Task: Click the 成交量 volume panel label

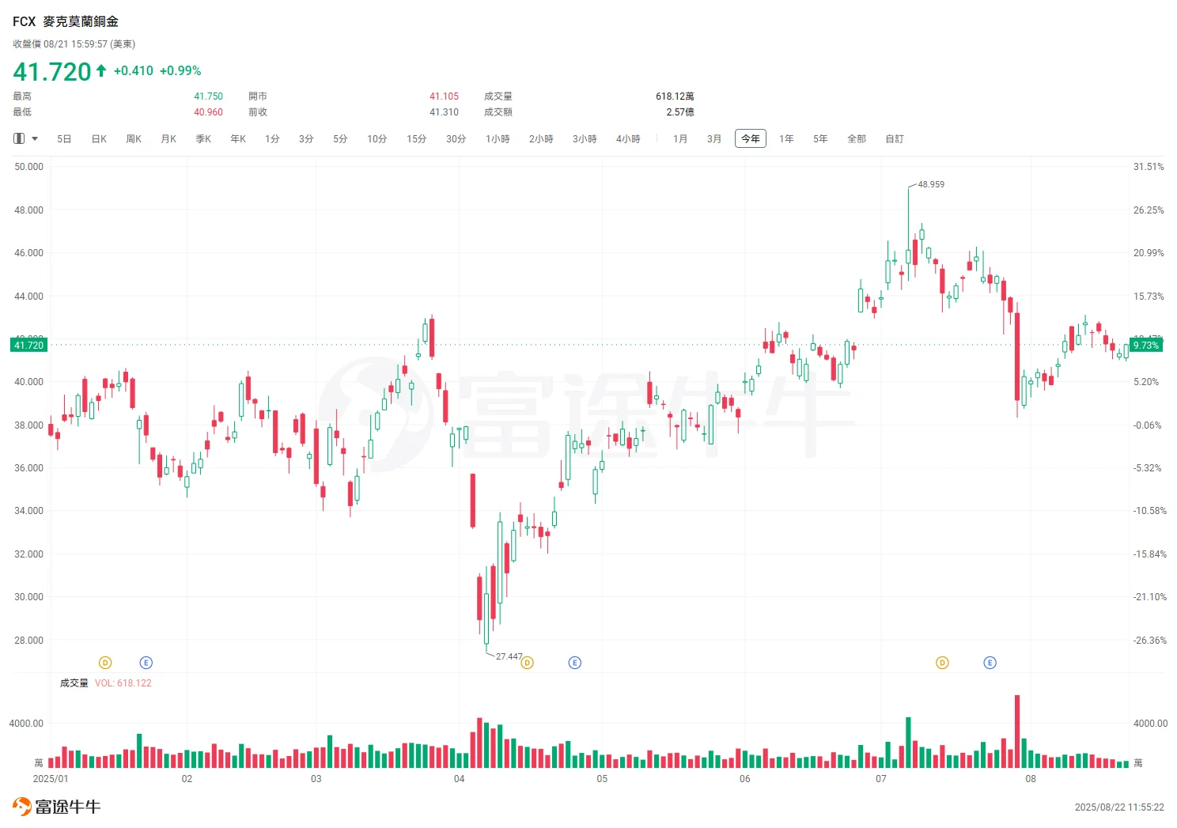Action: 74,683
